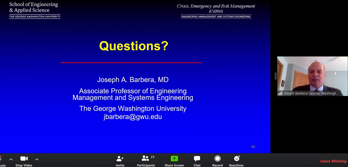Image resolution: width=348 pixels, height=167 pixels.
Task: Open the Participants panel
Action: click(146, 161)
